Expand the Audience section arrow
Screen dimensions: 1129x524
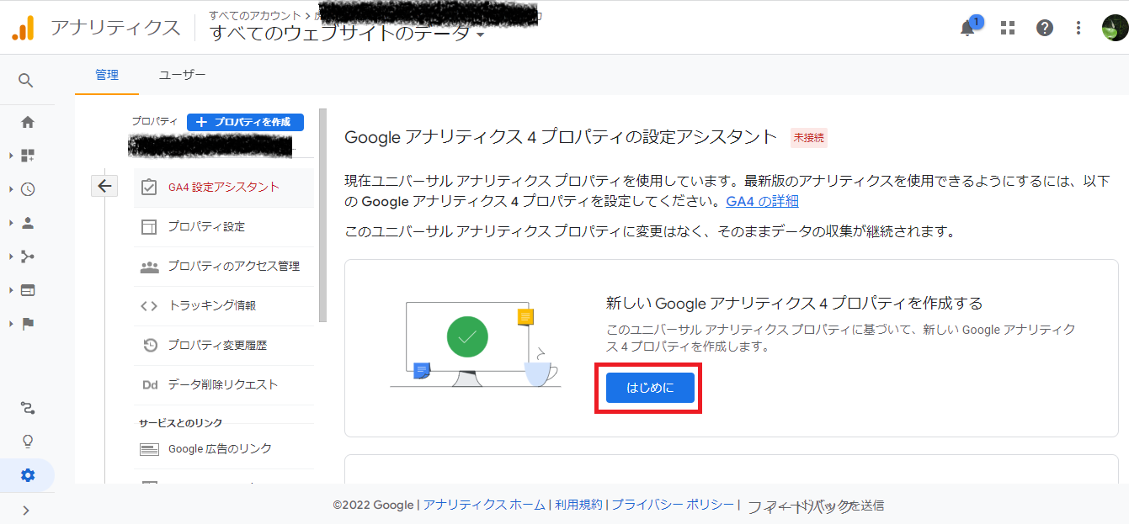click(x=11, y=223)
